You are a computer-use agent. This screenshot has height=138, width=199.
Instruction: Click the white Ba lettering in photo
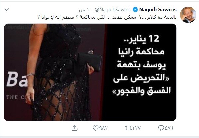tap(17, 79)
